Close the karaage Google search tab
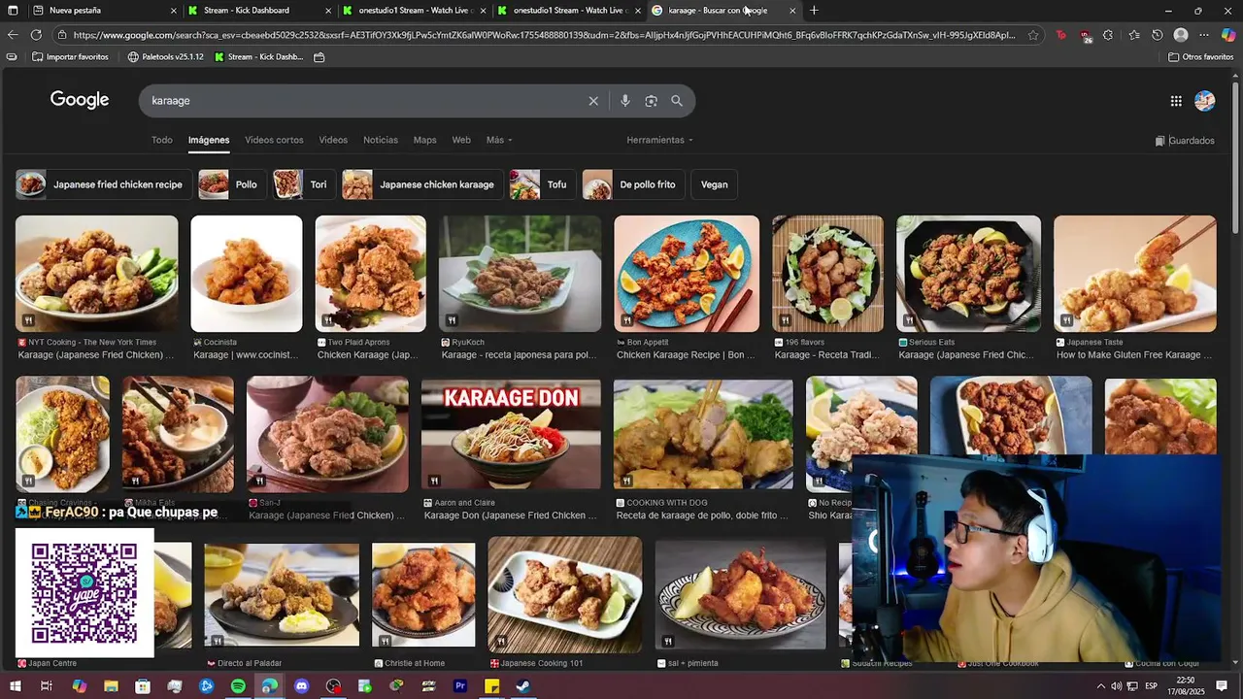Screen dimensions: 1243x699 pos(792,11)
